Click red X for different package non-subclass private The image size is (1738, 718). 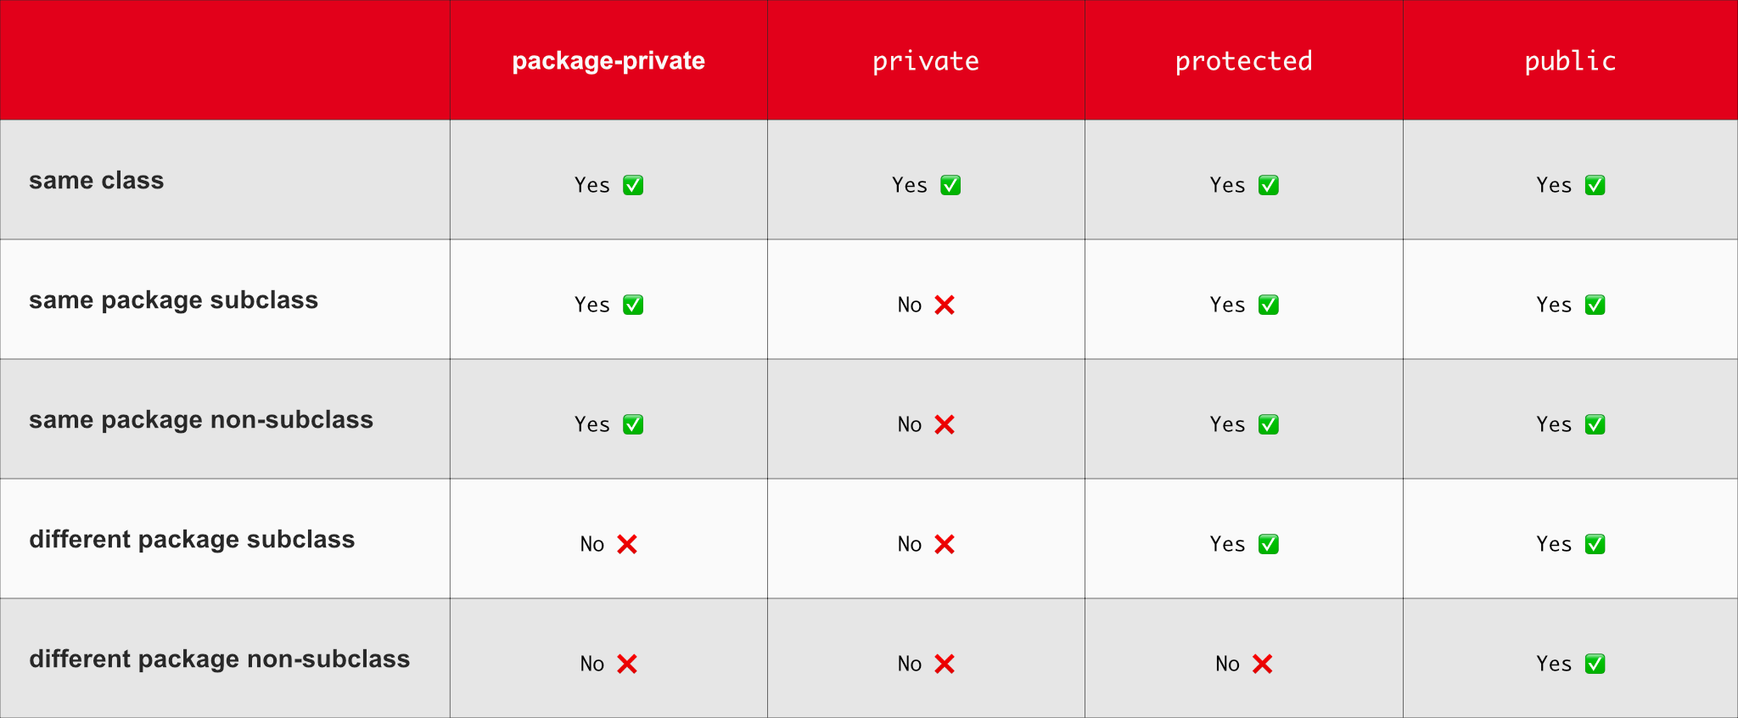tap(945, 664)
